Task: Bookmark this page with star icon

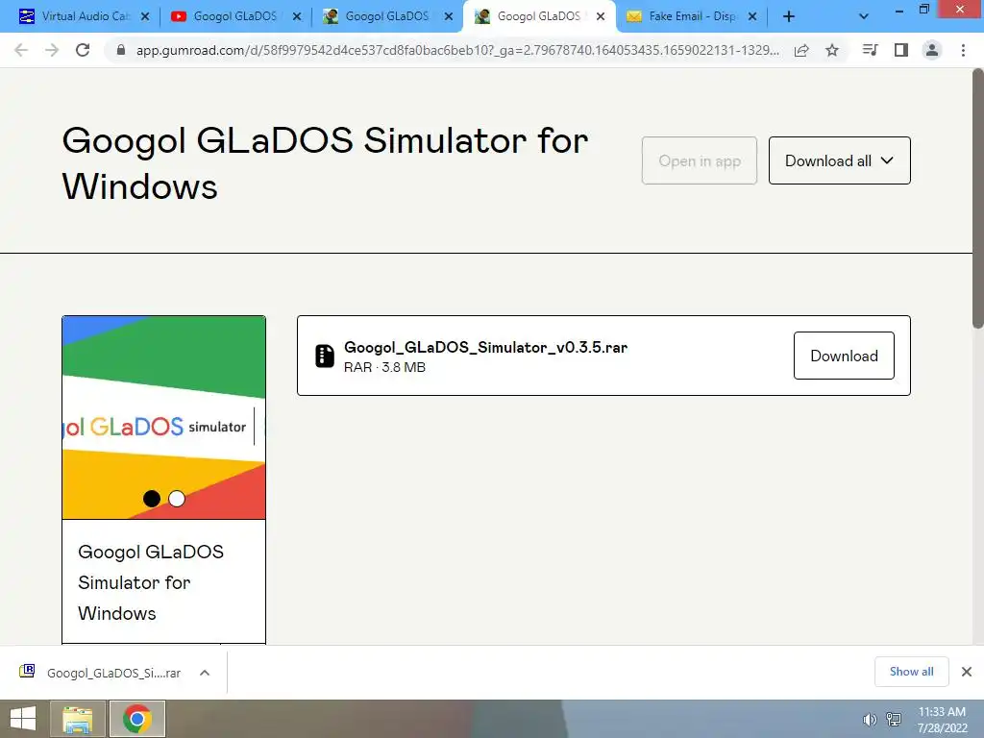Action: tap(831, 50)
